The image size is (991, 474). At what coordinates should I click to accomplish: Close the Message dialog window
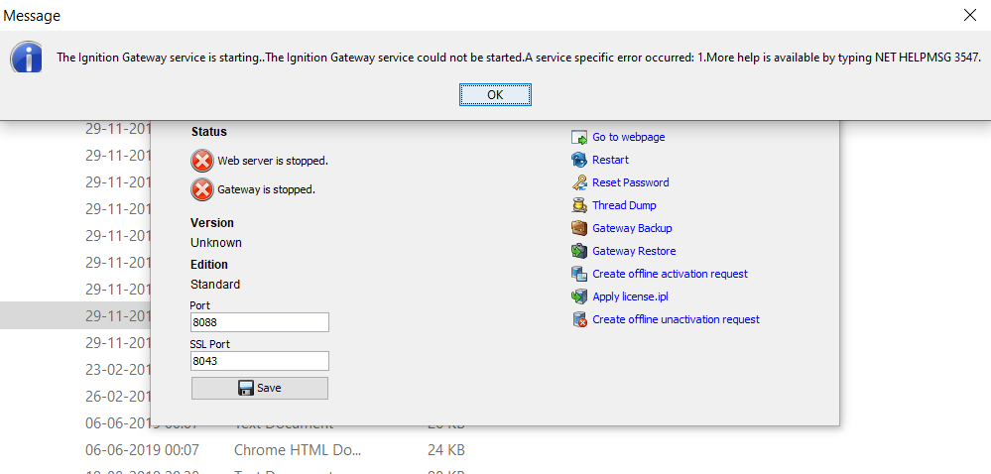969,16
